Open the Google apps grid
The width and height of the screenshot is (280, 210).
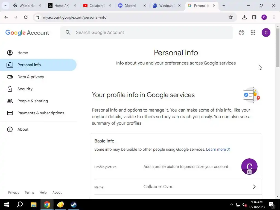[x=253, y=33]
